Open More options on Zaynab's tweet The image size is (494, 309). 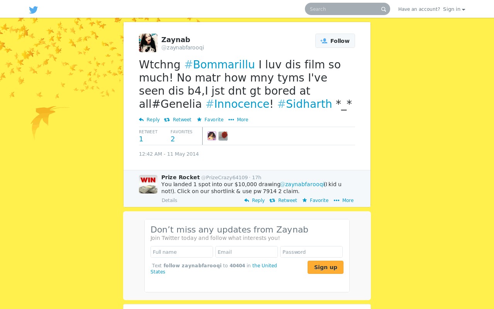[238, 120]
